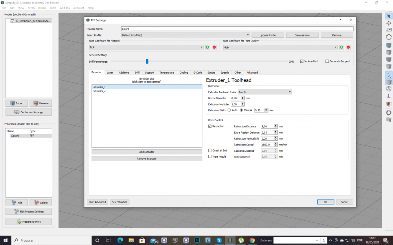This screenshot has width=393, height=245.
Task: Open support structures tool icon
Action: point(389,120)
